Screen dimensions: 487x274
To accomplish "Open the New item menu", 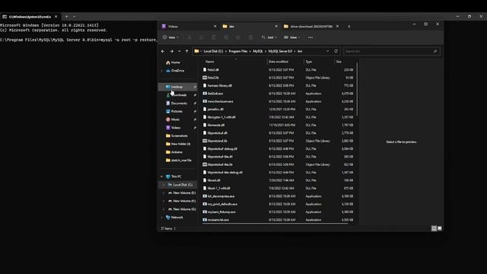I will pos(170,37).
